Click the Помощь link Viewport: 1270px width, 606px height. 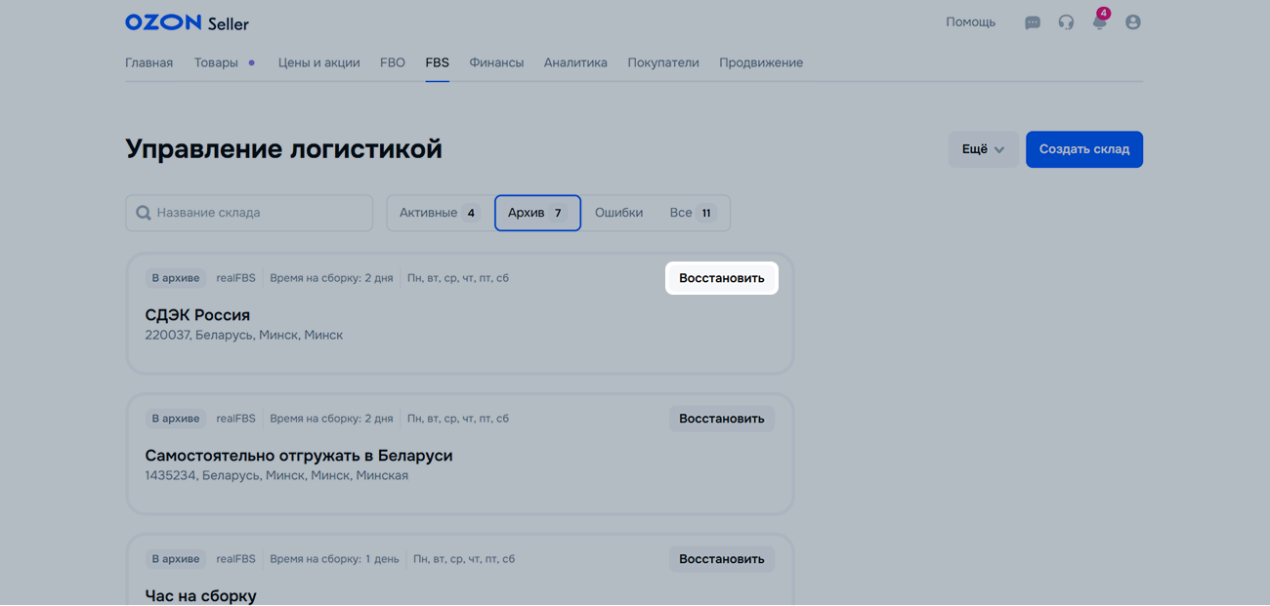pyautogui.click(x=970, y=21)
